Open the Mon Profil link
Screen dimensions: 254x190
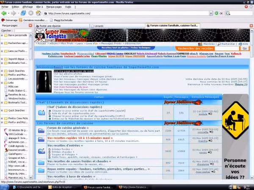[67, 43]
